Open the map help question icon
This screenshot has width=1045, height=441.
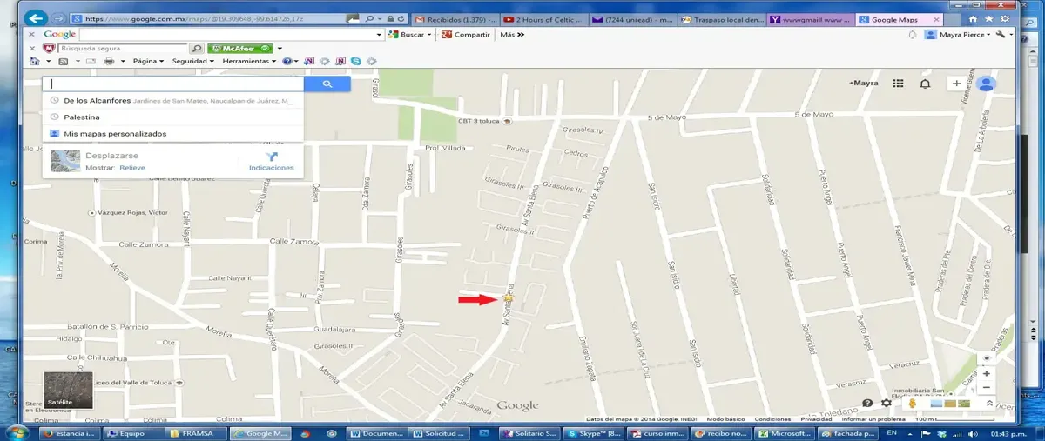coord(867,404)
